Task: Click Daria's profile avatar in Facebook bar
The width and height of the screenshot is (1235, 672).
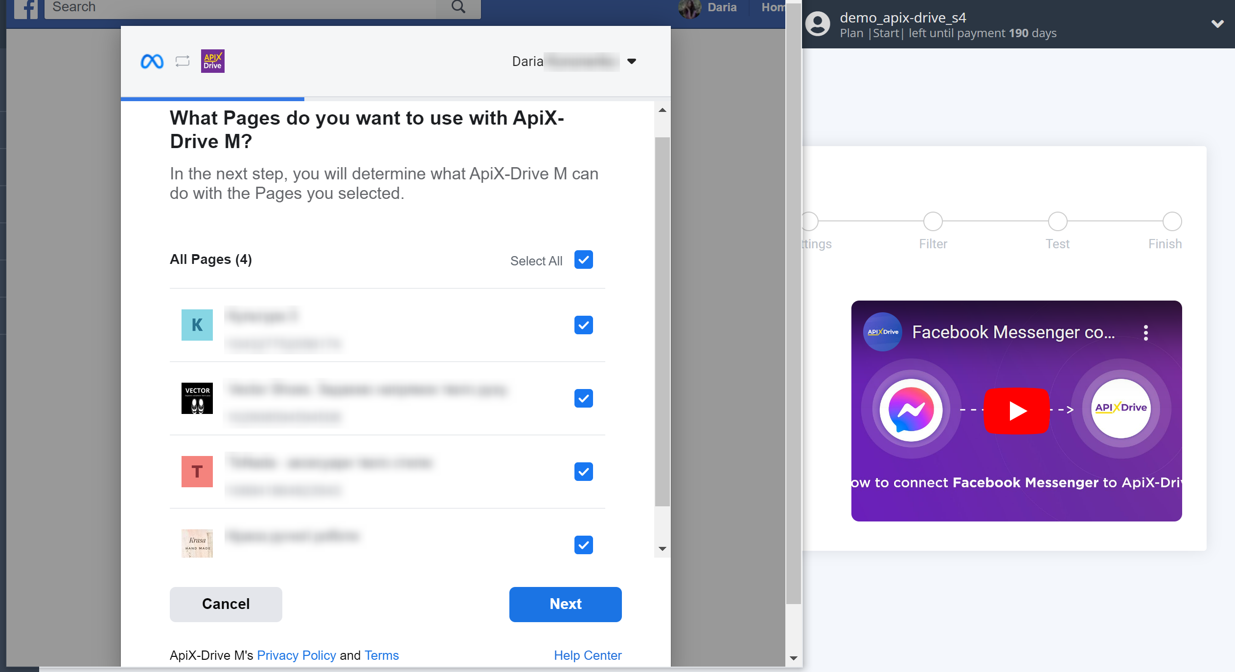Action: pos(690,8)
